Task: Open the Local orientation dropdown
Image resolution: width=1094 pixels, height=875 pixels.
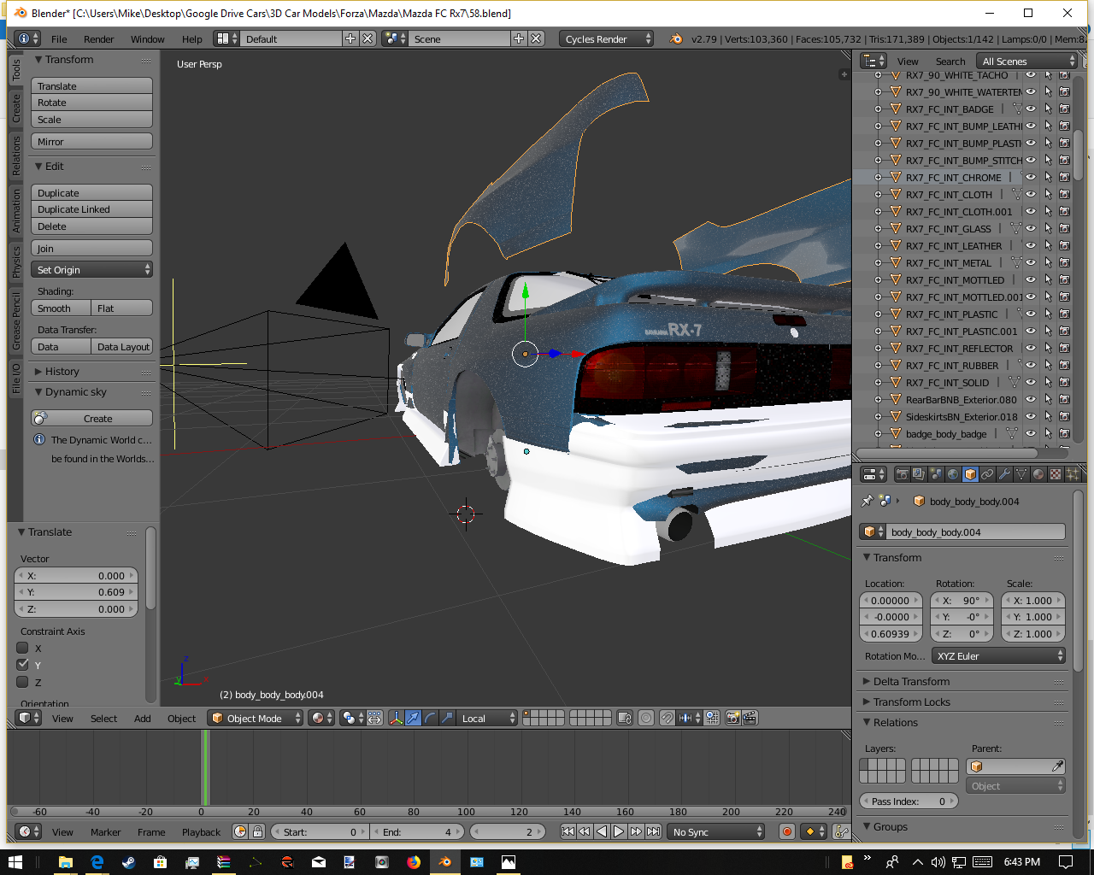Action: [x=487, y=718]
